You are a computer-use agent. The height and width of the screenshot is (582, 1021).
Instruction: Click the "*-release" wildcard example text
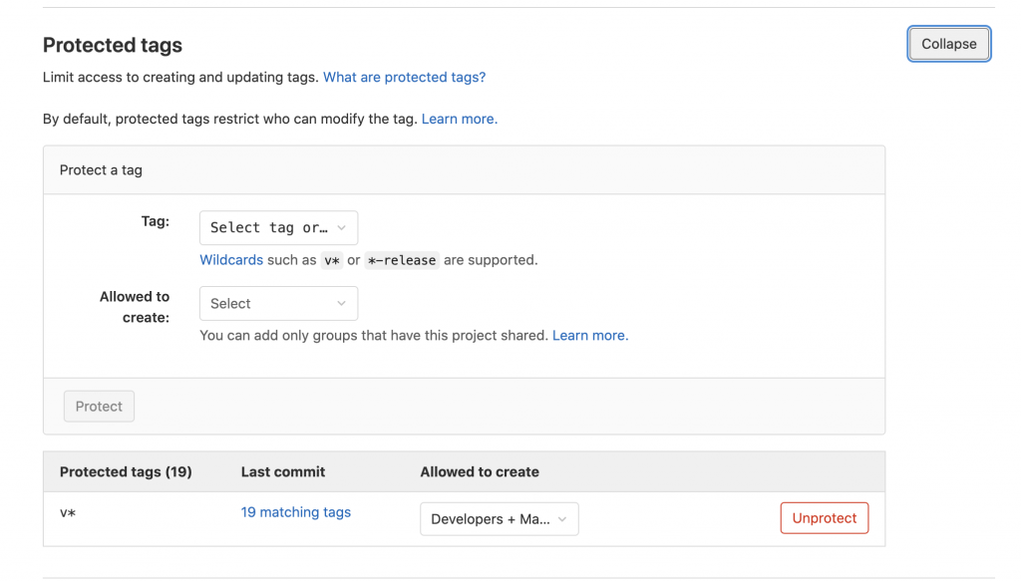(x=403, y=260)
